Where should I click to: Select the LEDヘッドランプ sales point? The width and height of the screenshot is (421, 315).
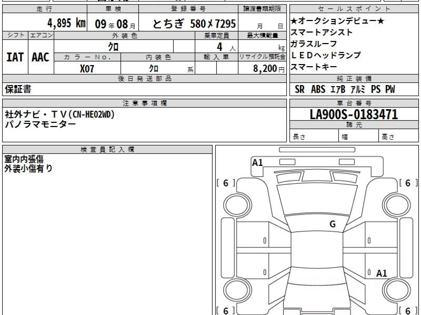pos(326,55)
